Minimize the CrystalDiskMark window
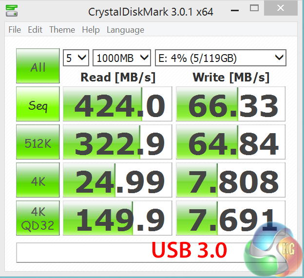The width and height of the screenshot is (304, 278). [235, 11]
